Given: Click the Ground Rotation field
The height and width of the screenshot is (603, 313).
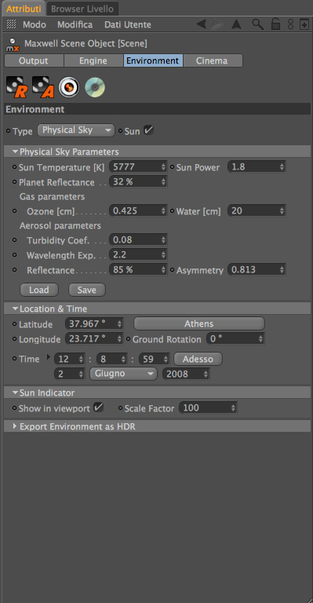Looking at the screenshot, I should click(235, 339).
